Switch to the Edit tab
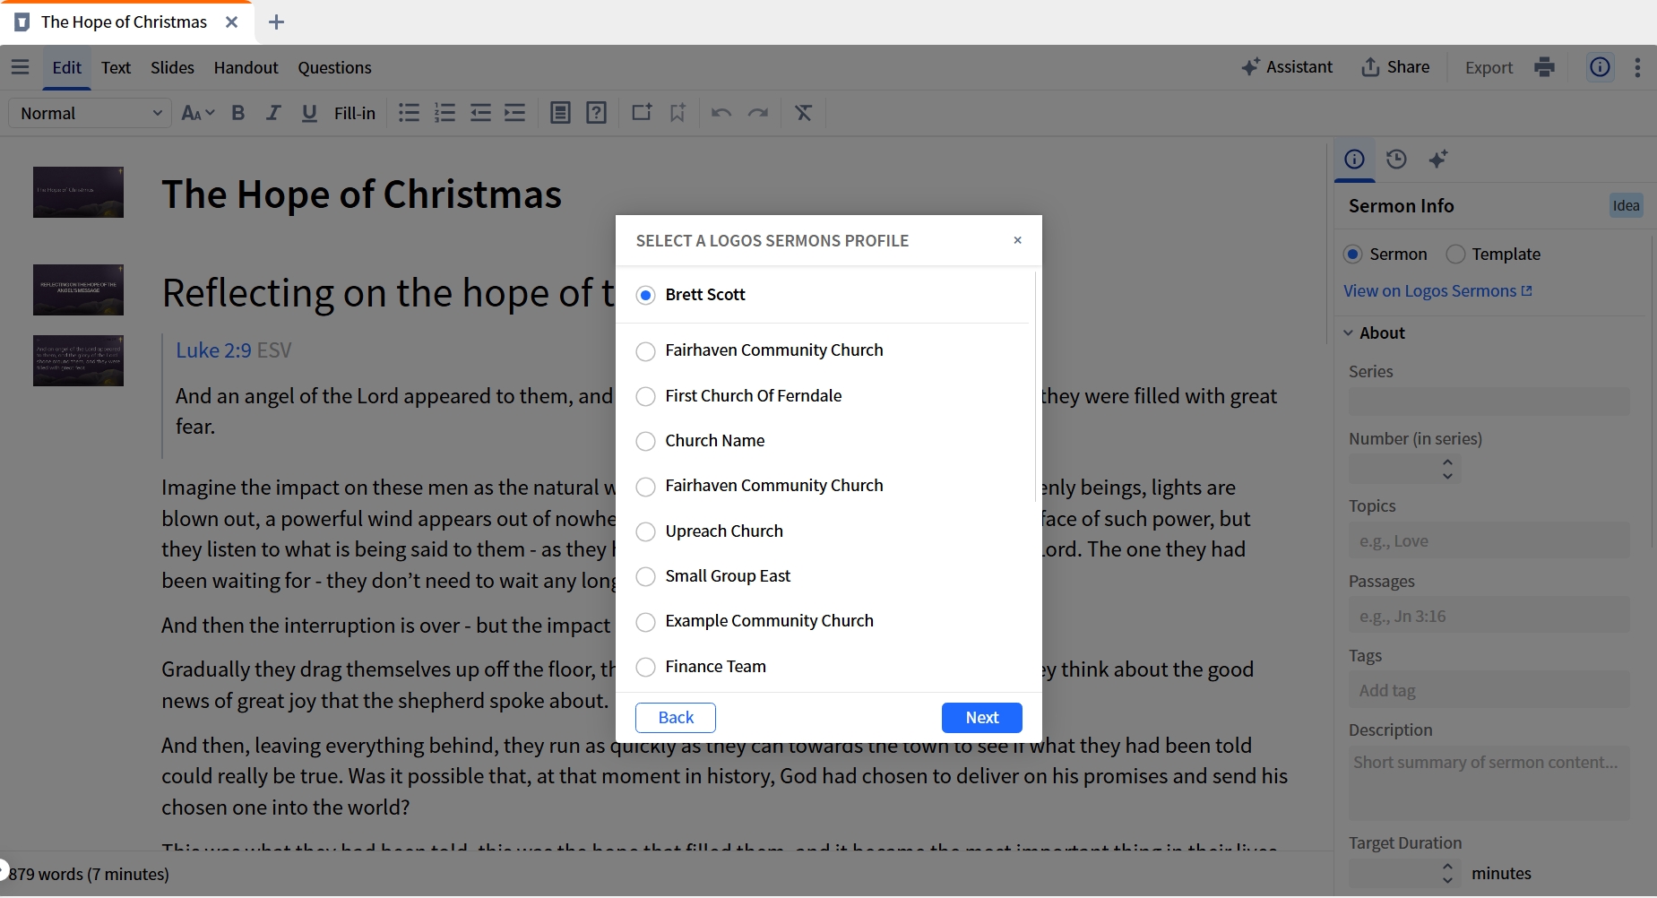Image resolution: width=1657 pixels, height=898 pixels. [x=66, y=67]
